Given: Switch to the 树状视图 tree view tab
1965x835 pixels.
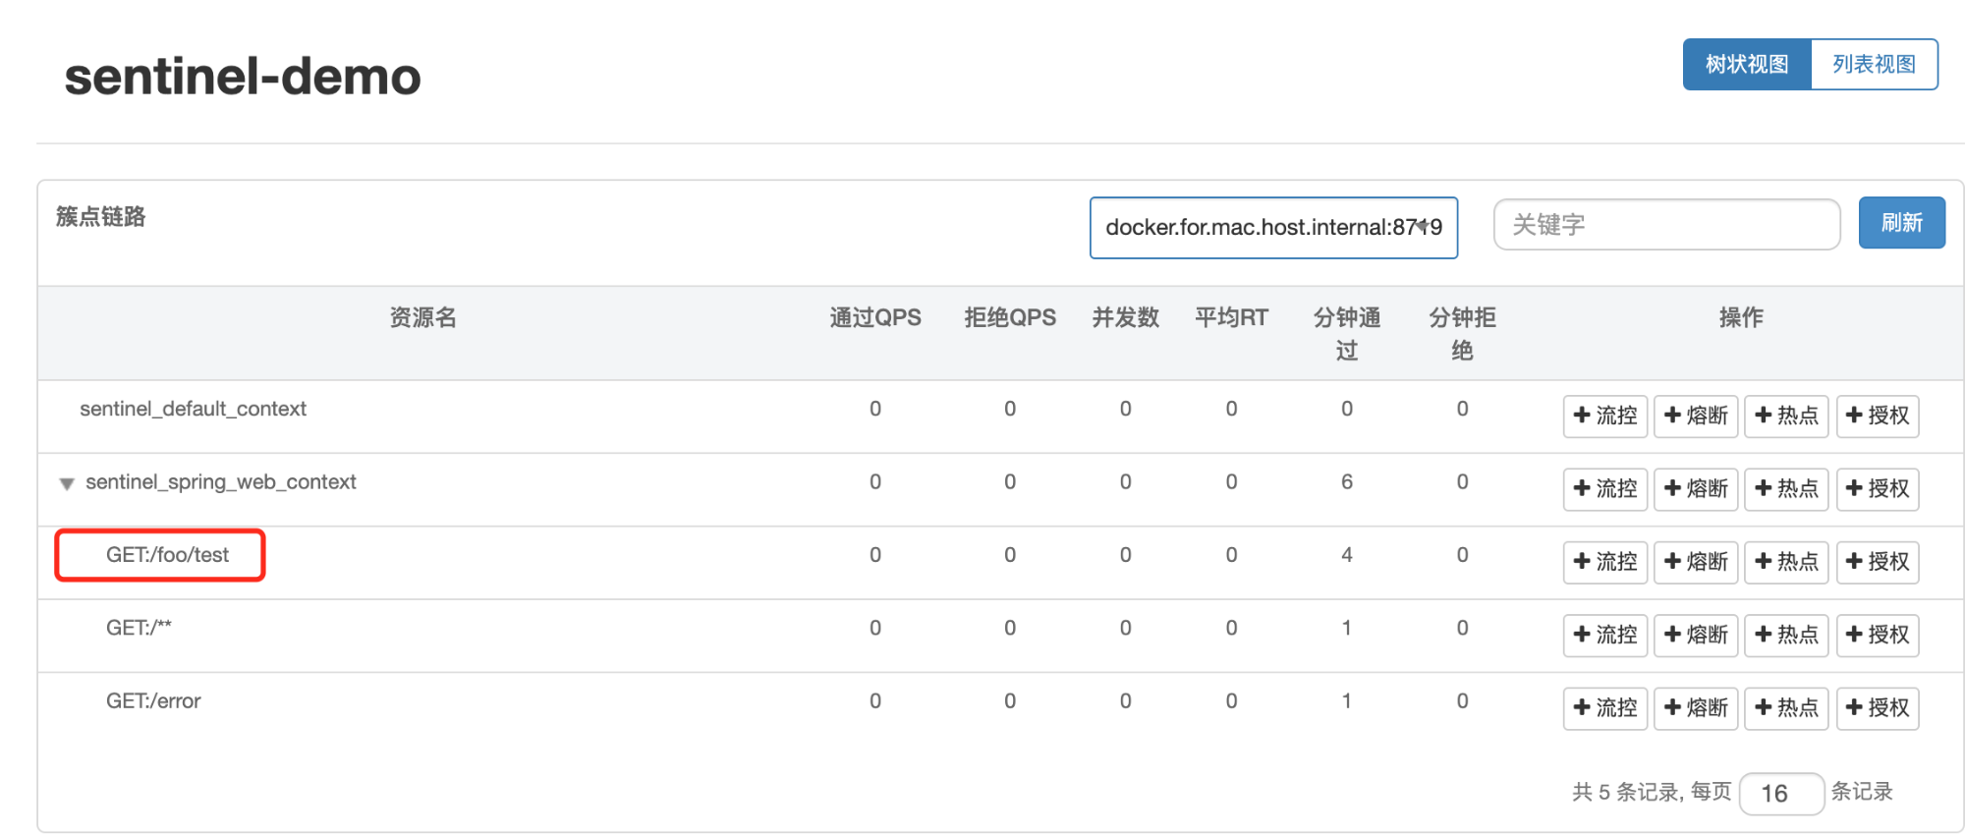Looking at the screenshot, I should [1747, 65].
